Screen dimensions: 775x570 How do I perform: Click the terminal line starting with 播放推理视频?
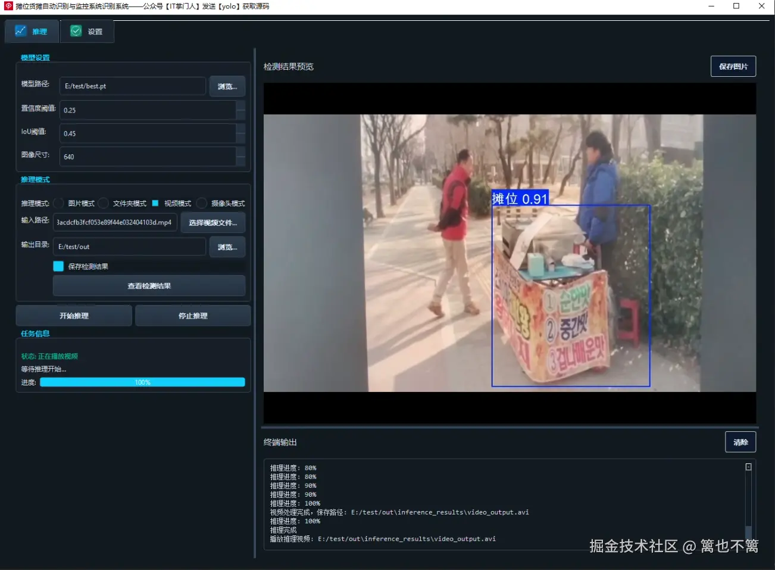[383, 539]
